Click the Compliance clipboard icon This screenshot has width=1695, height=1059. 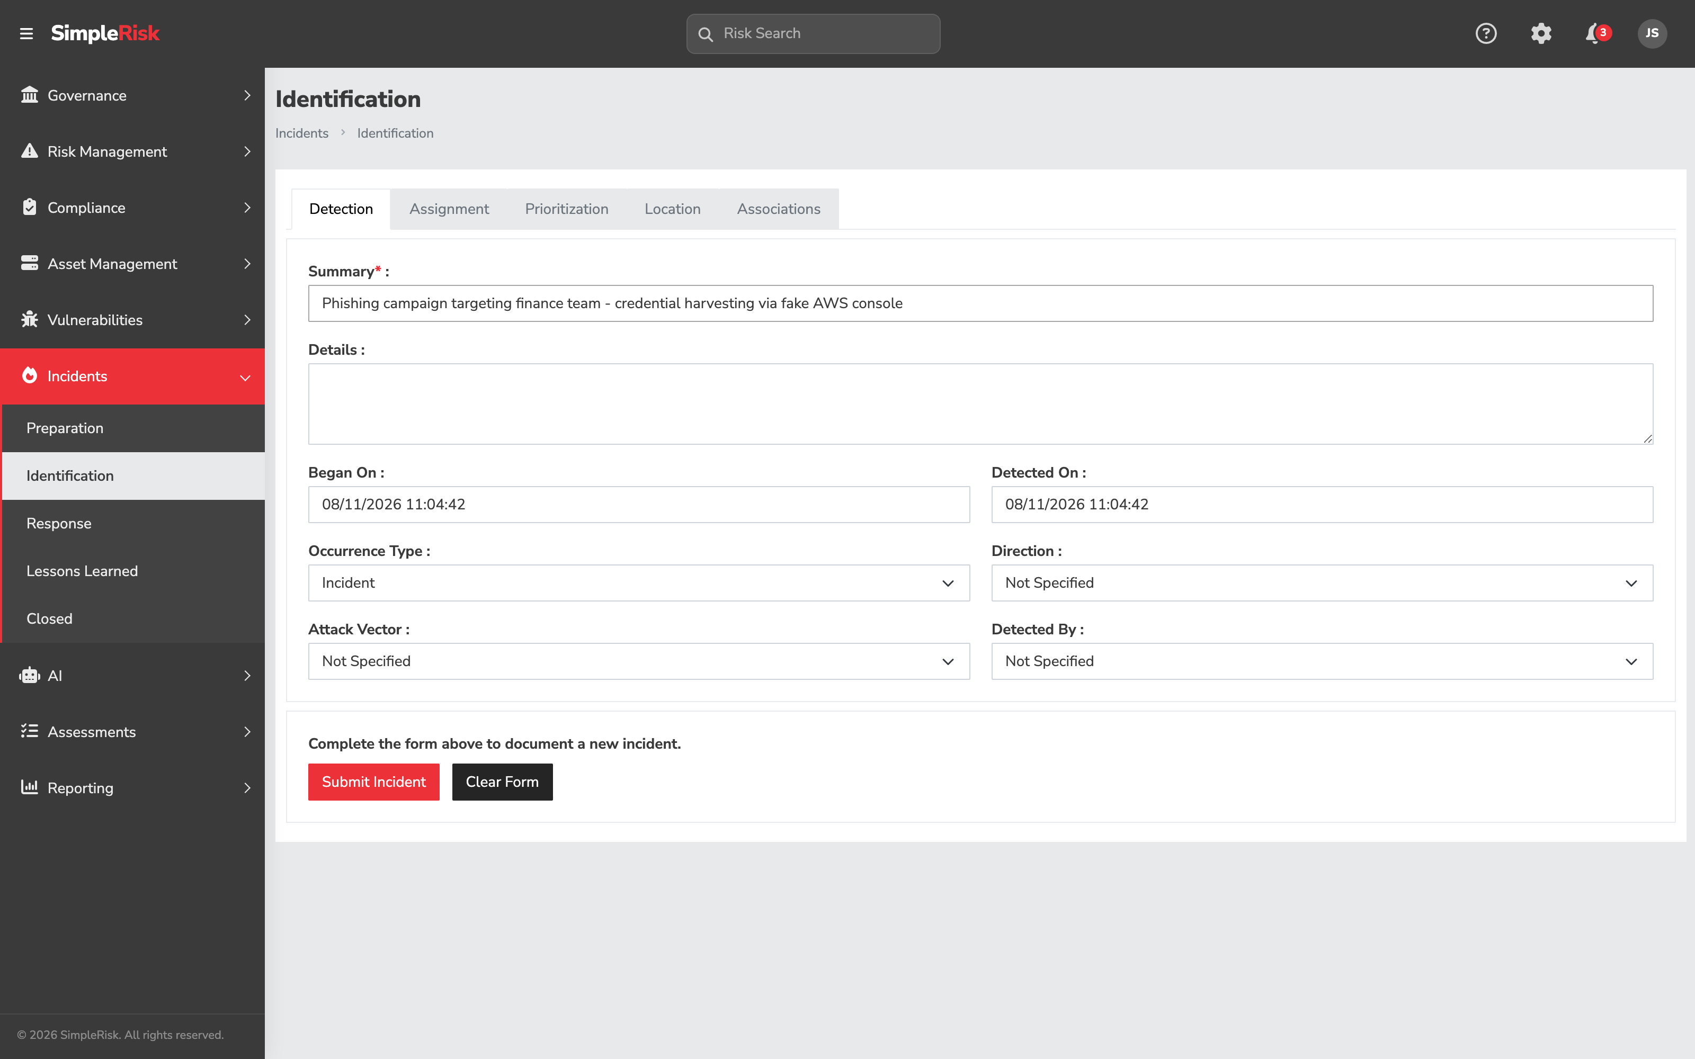tap(30, 207)
